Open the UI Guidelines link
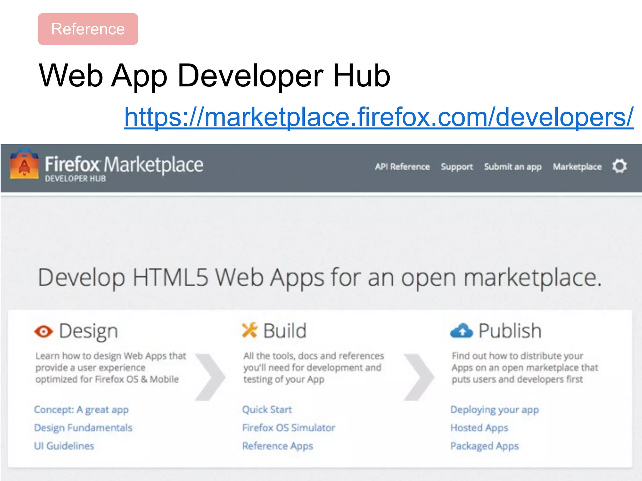The height and width of the screenshot is (481, 642). 64,446
